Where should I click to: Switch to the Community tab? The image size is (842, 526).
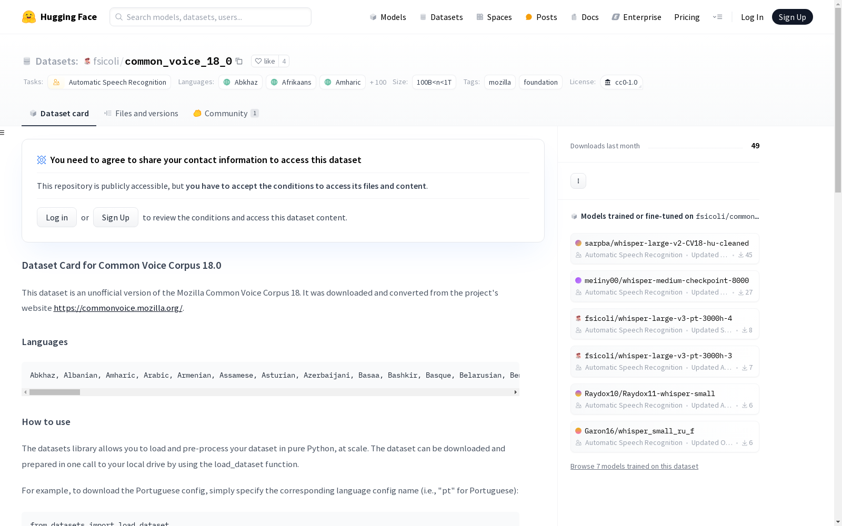226,113
